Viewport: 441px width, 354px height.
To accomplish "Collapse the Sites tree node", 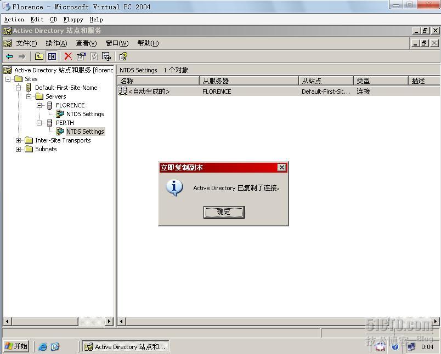I will point(8,79).
